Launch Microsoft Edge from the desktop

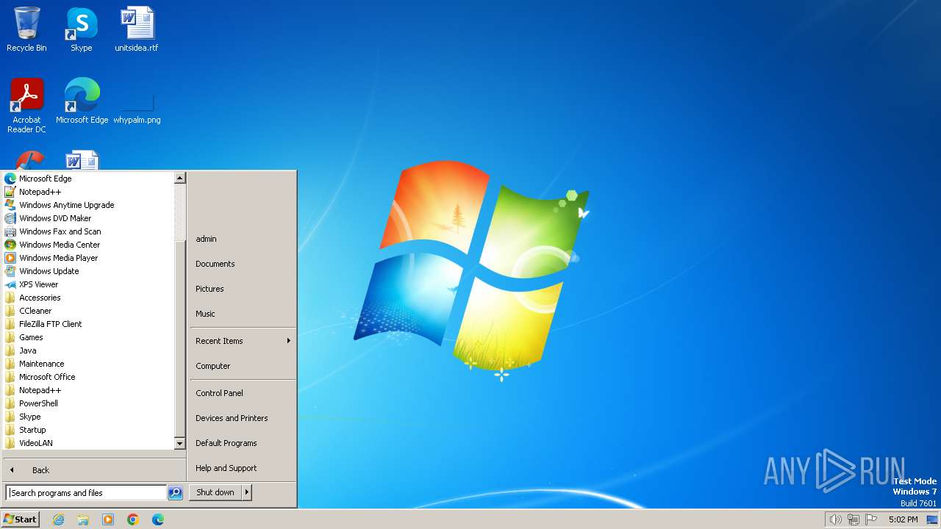82,101
